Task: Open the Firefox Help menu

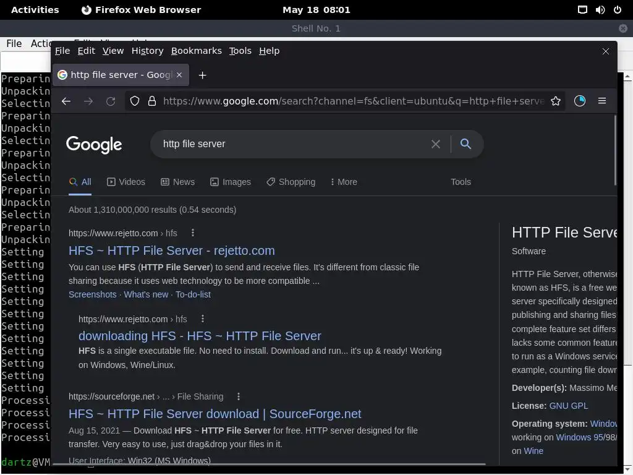Action: coord(270,51)
